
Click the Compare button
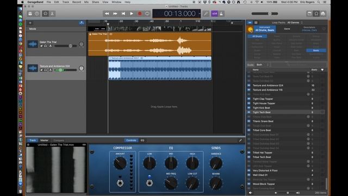coord(59,140)
